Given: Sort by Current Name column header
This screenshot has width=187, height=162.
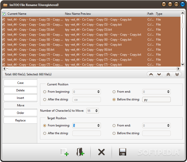Looking at the screenshot, I should [x=36, y=14].
